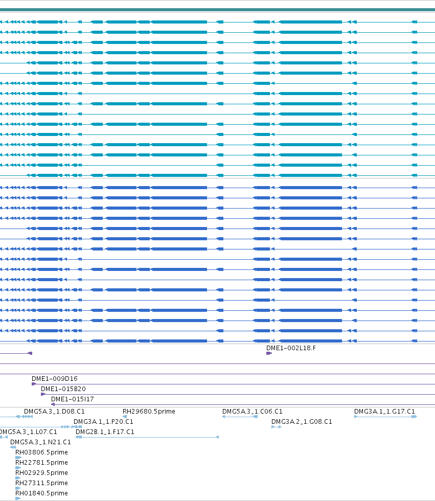This screenshot has width=435, height=501.
Task: Click the DME1-002L18.F label
Action: coord(291,348)
